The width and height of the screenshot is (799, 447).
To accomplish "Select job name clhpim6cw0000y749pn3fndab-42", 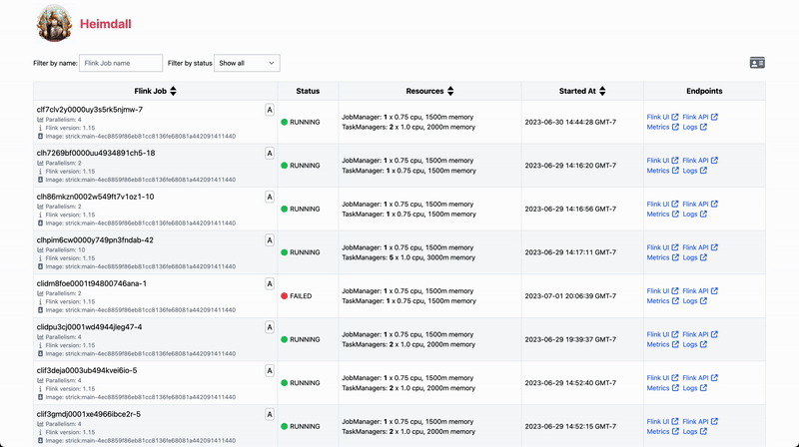I will click(95, 239).
